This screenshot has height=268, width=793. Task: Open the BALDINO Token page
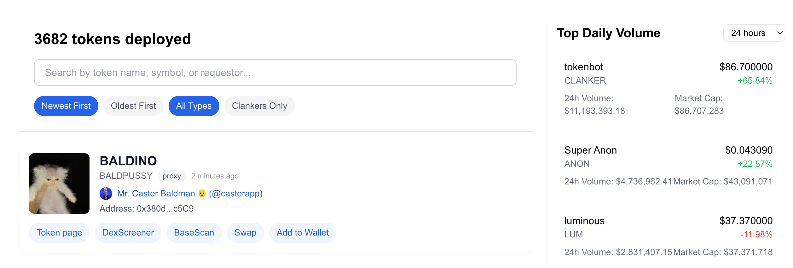click(x=59, y=233)
